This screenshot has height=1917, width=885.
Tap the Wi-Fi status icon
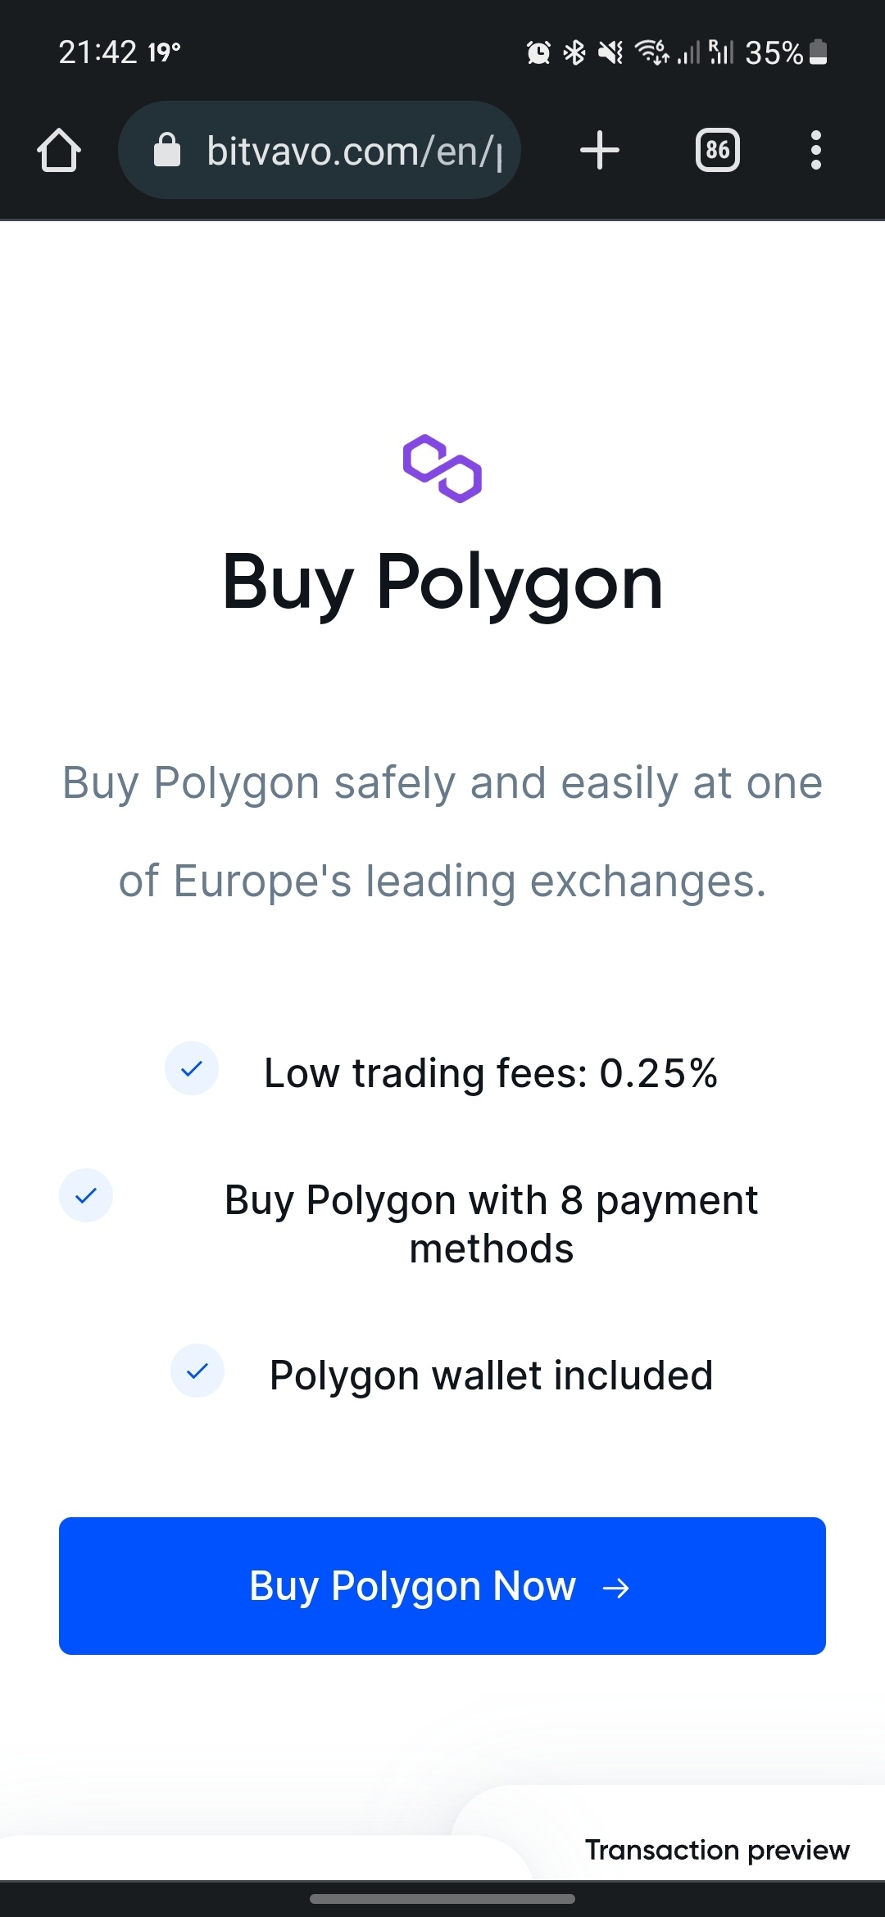click(x=651, y=52)
